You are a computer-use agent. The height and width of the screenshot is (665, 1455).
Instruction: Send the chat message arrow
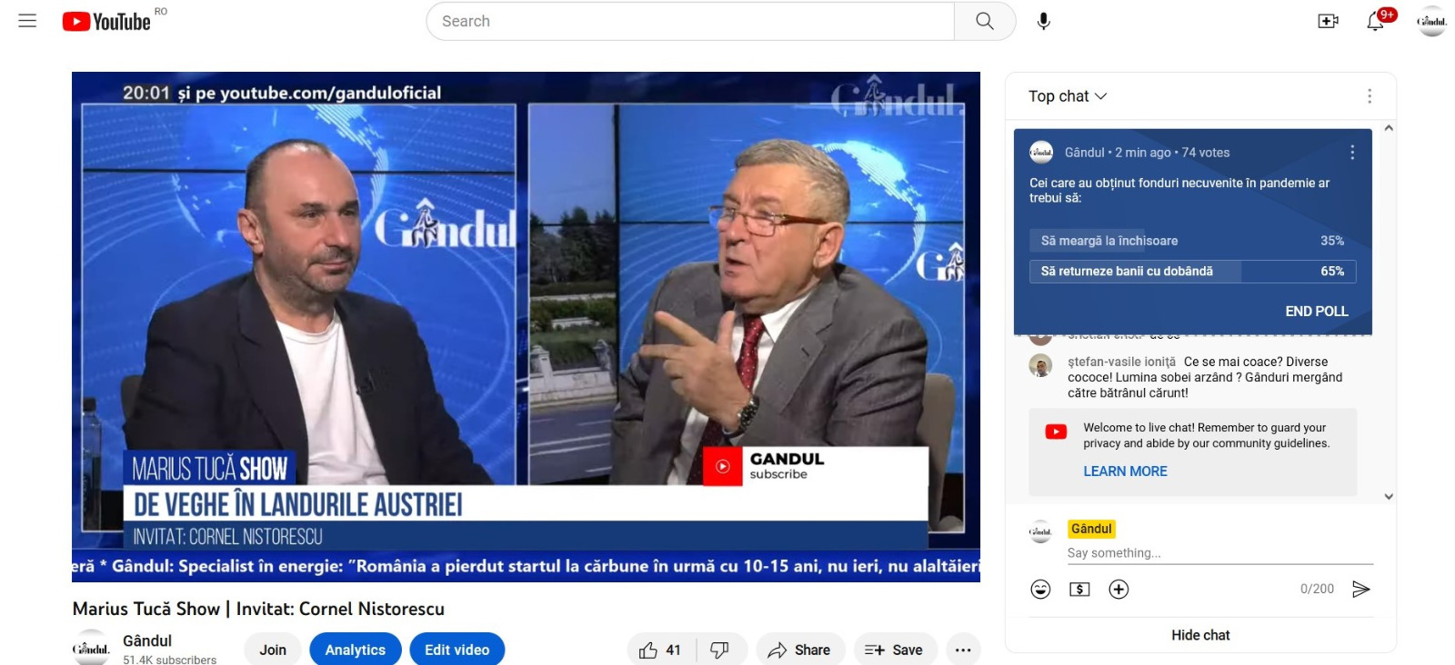(x=1360, y=590)
